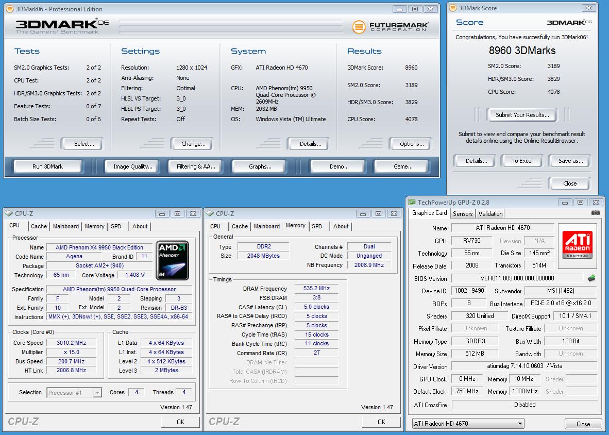Viewport: 609px width, 435px height.
Task: Open Filtering & AA... tool
Action: point(195,166)
